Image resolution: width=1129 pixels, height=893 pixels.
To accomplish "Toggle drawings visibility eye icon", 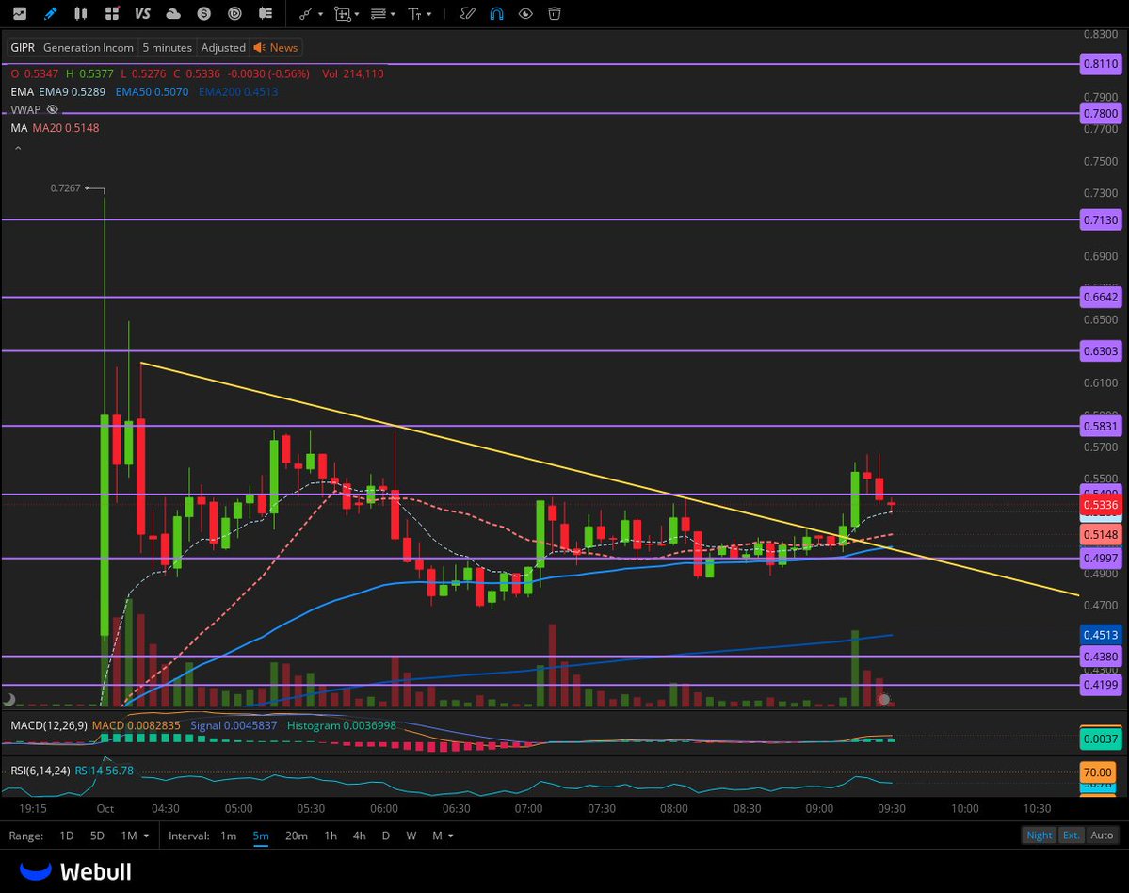I will (x=525, y=14).
